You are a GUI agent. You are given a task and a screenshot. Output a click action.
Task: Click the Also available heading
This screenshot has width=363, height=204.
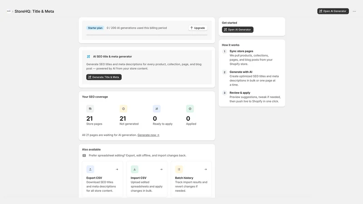[91, 150]
